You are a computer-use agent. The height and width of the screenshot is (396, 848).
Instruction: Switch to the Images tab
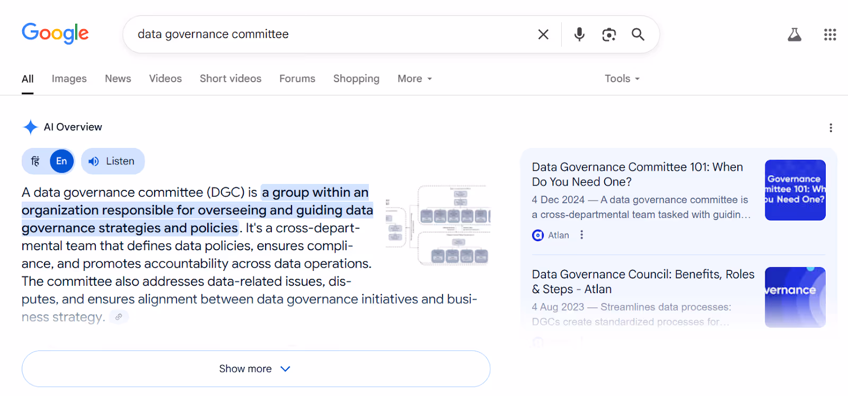point(69,78)
